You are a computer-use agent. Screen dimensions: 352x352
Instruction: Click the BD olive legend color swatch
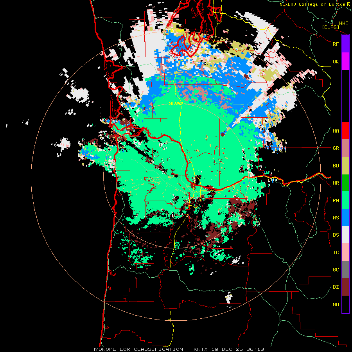[345, 166]
